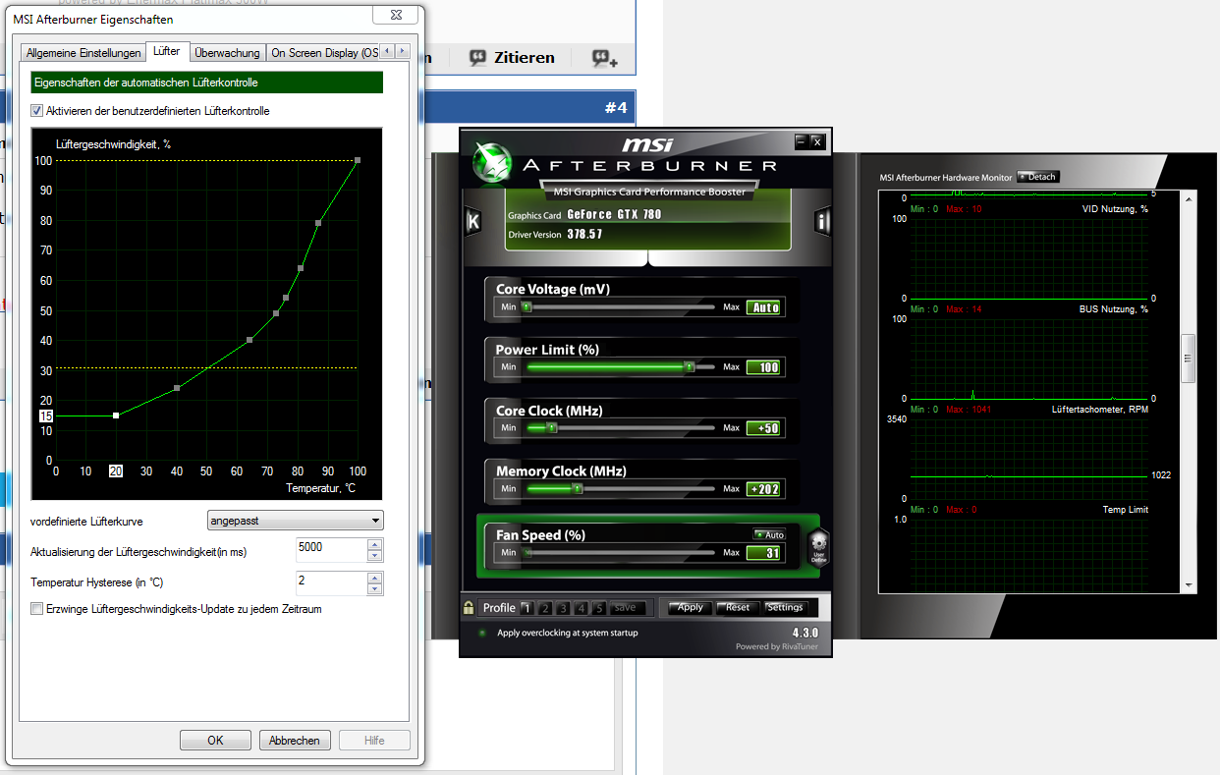This screenshot has height=775, width=1220.
Task: Click the fan curve point at 100°C
Action: coord(358,160)
